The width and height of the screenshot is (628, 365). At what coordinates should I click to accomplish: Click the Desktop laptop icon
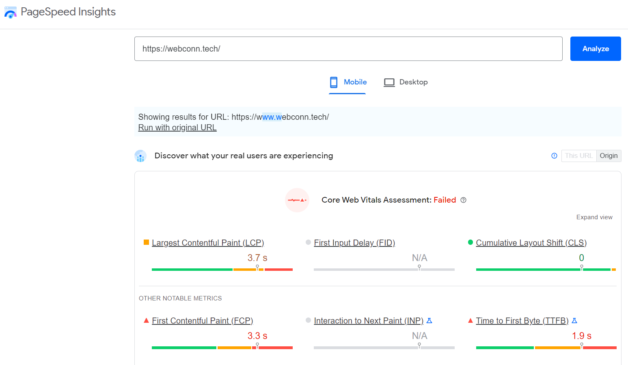[389, 82]
